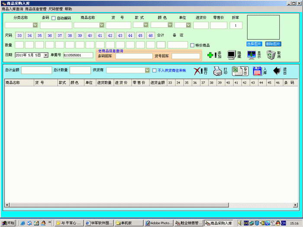Click the horizontal scrollbar thumb of the table
The image size is (303, 227).
tap(119, 205)
